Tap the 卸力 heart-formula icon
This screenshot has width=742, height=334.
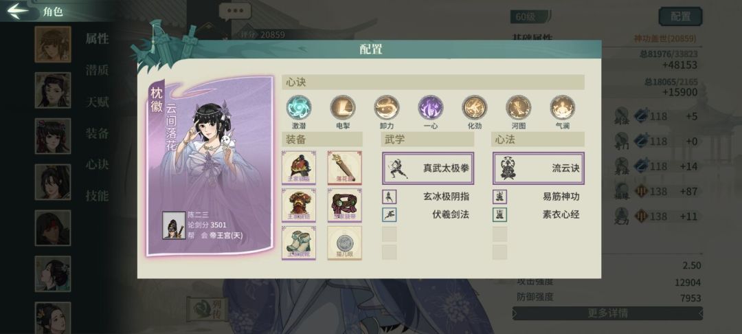point(387,107)
